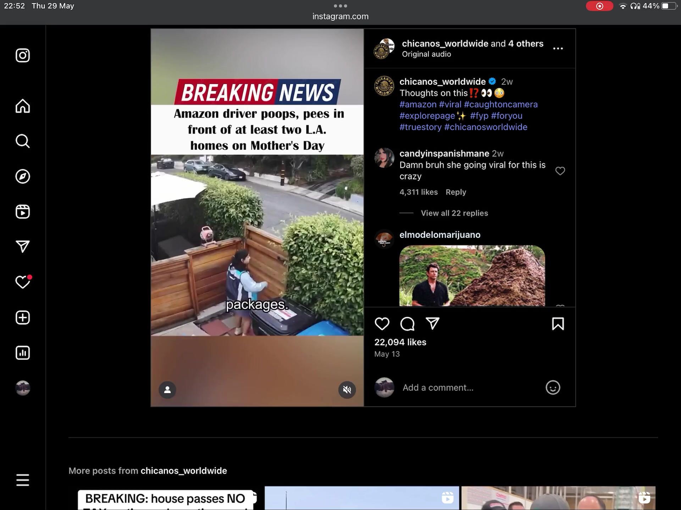Like candyinspanishmane's comment
681x510 pixels.
tap(560, 171)
